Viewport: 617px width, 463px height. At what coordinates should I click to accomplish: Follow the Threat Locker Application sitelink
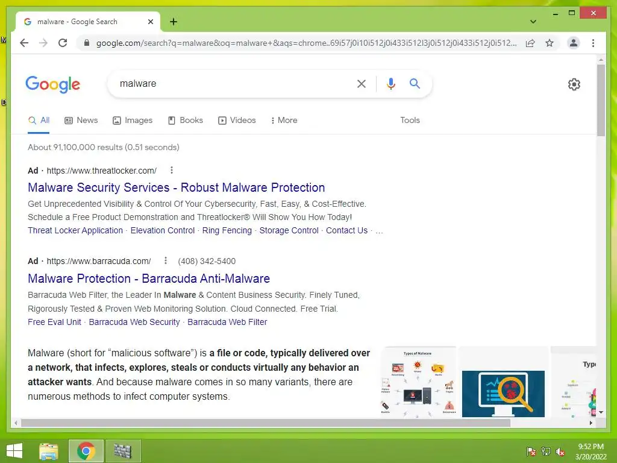(75, 230)
